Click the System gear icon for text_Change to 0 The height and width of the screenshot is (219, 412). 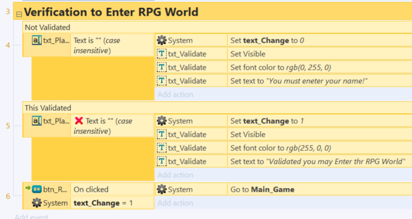click(162, 41)
